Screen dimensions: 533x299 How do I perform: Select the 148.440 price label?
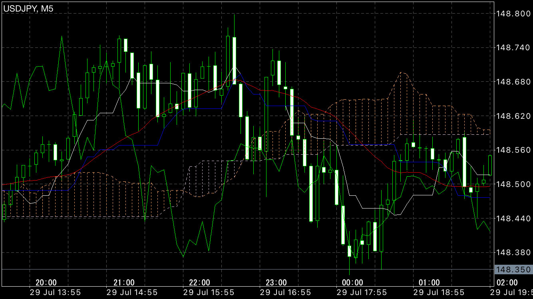coord(513,218)
